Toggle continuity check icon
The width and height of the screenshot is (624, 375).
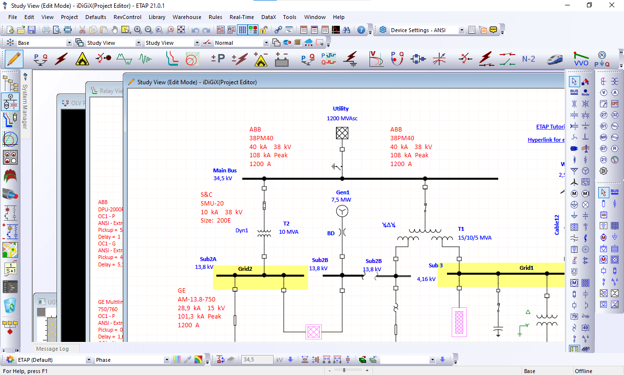[253, 30]
